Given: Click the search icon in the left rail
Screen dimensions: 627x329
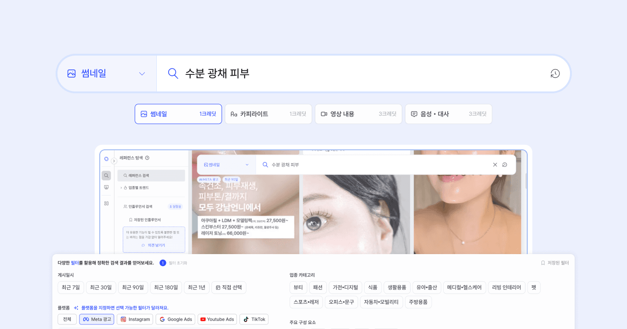Looking at the screenshot, I should tap(106, 176).
